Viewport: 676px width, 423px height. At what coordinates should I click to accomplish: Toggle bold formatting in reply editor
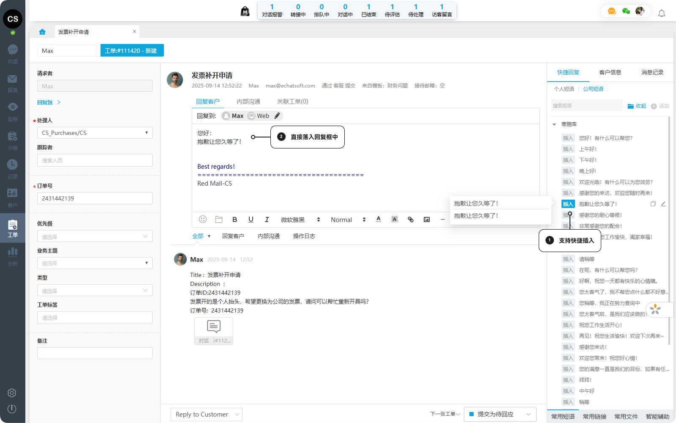pyautogui.click(x=234, y=220)
